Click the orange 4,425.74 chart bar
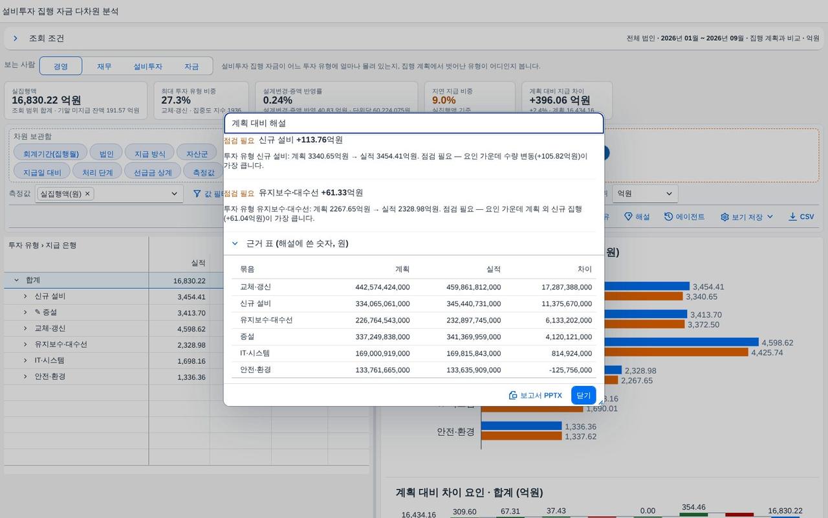Viewport: 828px width, 518px height. click(615, 352)
